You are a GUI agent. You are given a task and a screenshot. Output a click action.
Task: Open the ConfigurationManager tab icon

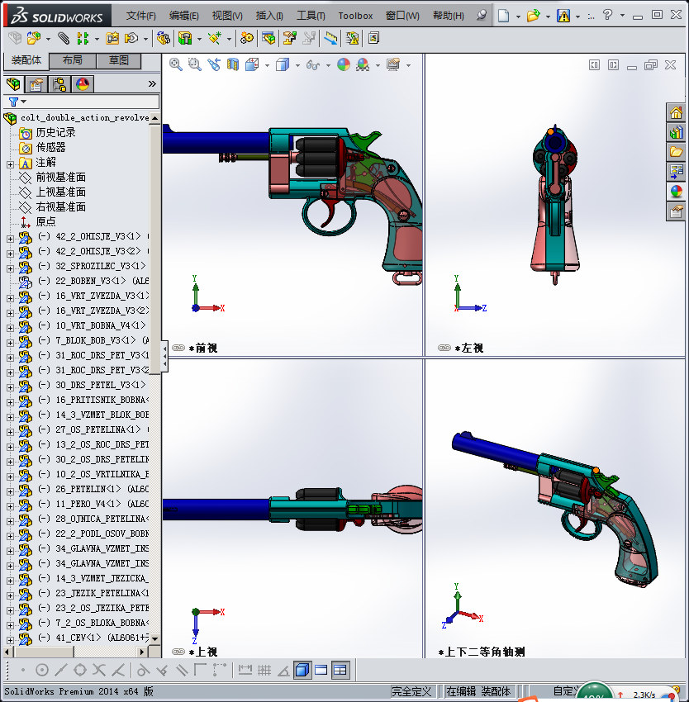point(59,83)
